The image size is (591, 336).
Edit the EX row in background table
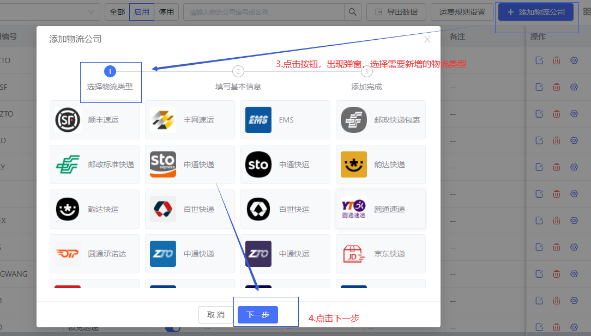[x=539, y=221]
